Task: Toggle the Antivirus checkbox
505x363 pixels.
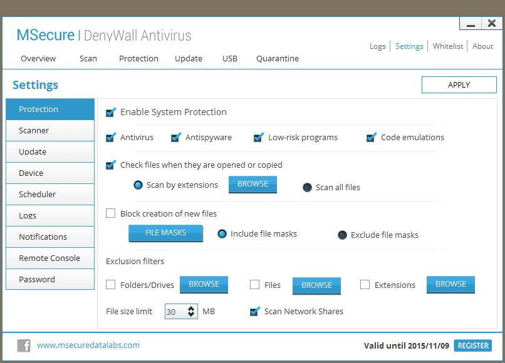Action: 110,138
